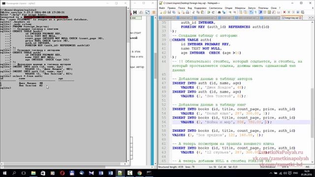
Task: Click line number 56 in Notepad++ margin
Action: pos(164,122)
